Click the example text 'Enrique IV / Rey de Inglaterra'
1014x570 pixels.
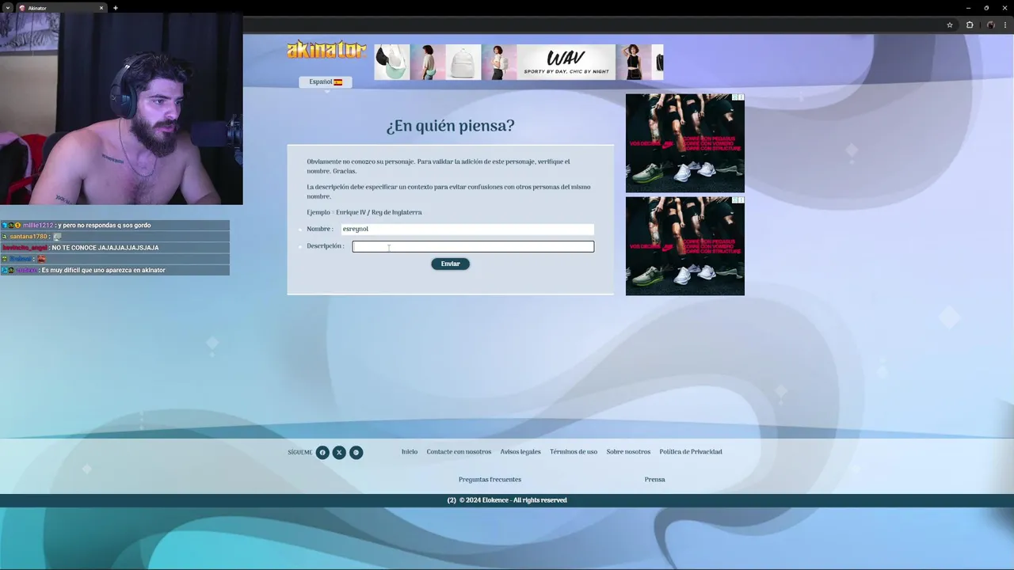coord(379,213)
